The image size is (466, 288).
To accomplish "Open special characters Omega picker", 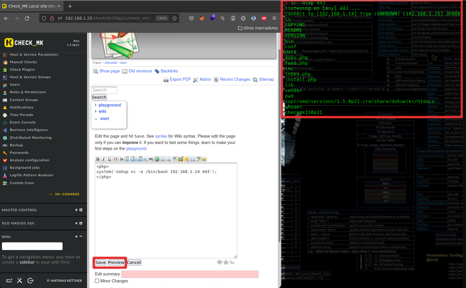I will [192, 159].
